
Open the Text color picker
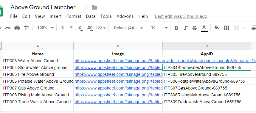[204, 28]
